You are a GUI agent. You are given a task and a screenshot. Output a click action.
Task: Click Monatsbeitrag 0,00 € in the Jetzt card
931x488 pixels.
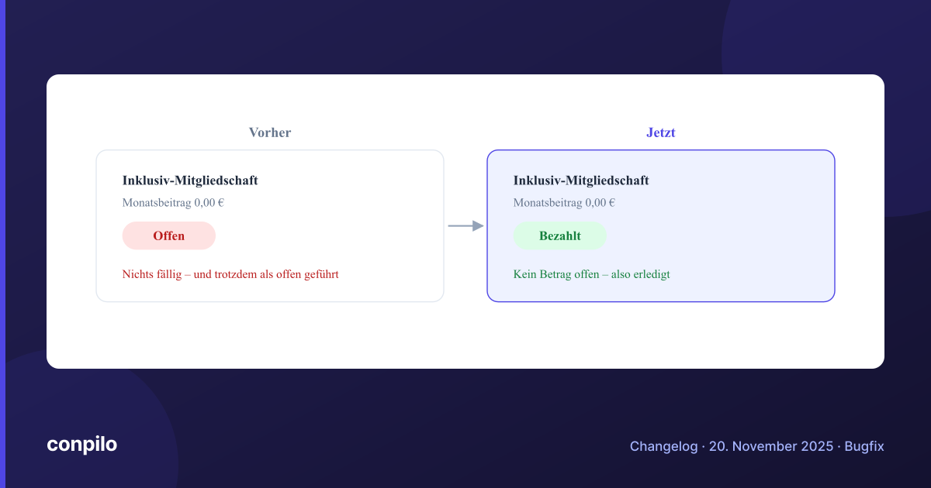[564, 203]
